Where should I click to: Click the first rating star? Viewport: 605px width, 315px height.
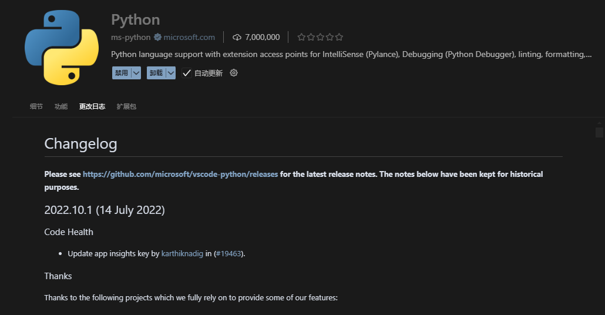[x=301, y=37]
